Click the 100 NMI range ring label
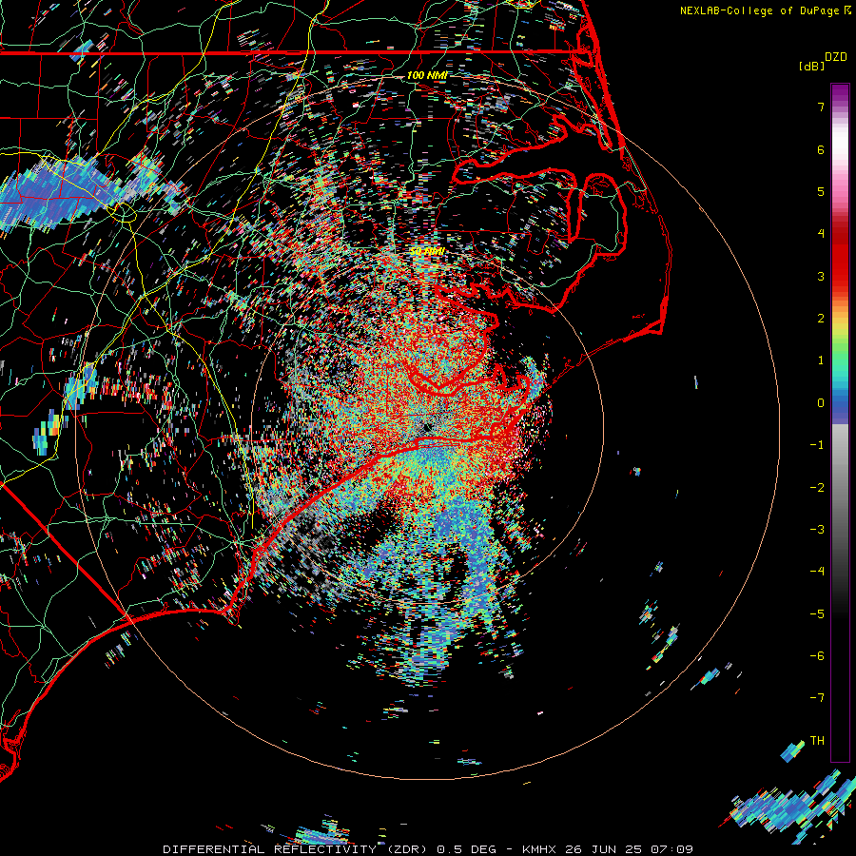The height and width of the screenshot is (856, 856). click(427, 75)
